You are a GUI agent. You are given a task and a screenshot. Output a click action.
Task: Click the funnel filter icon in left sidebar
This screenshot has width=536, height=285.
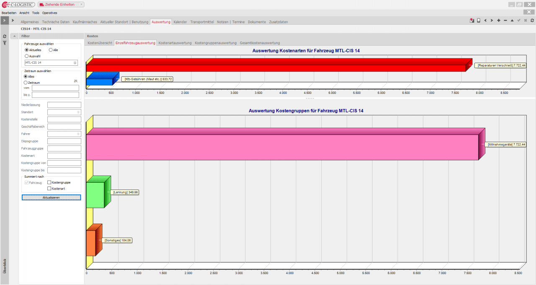[5, 43]
